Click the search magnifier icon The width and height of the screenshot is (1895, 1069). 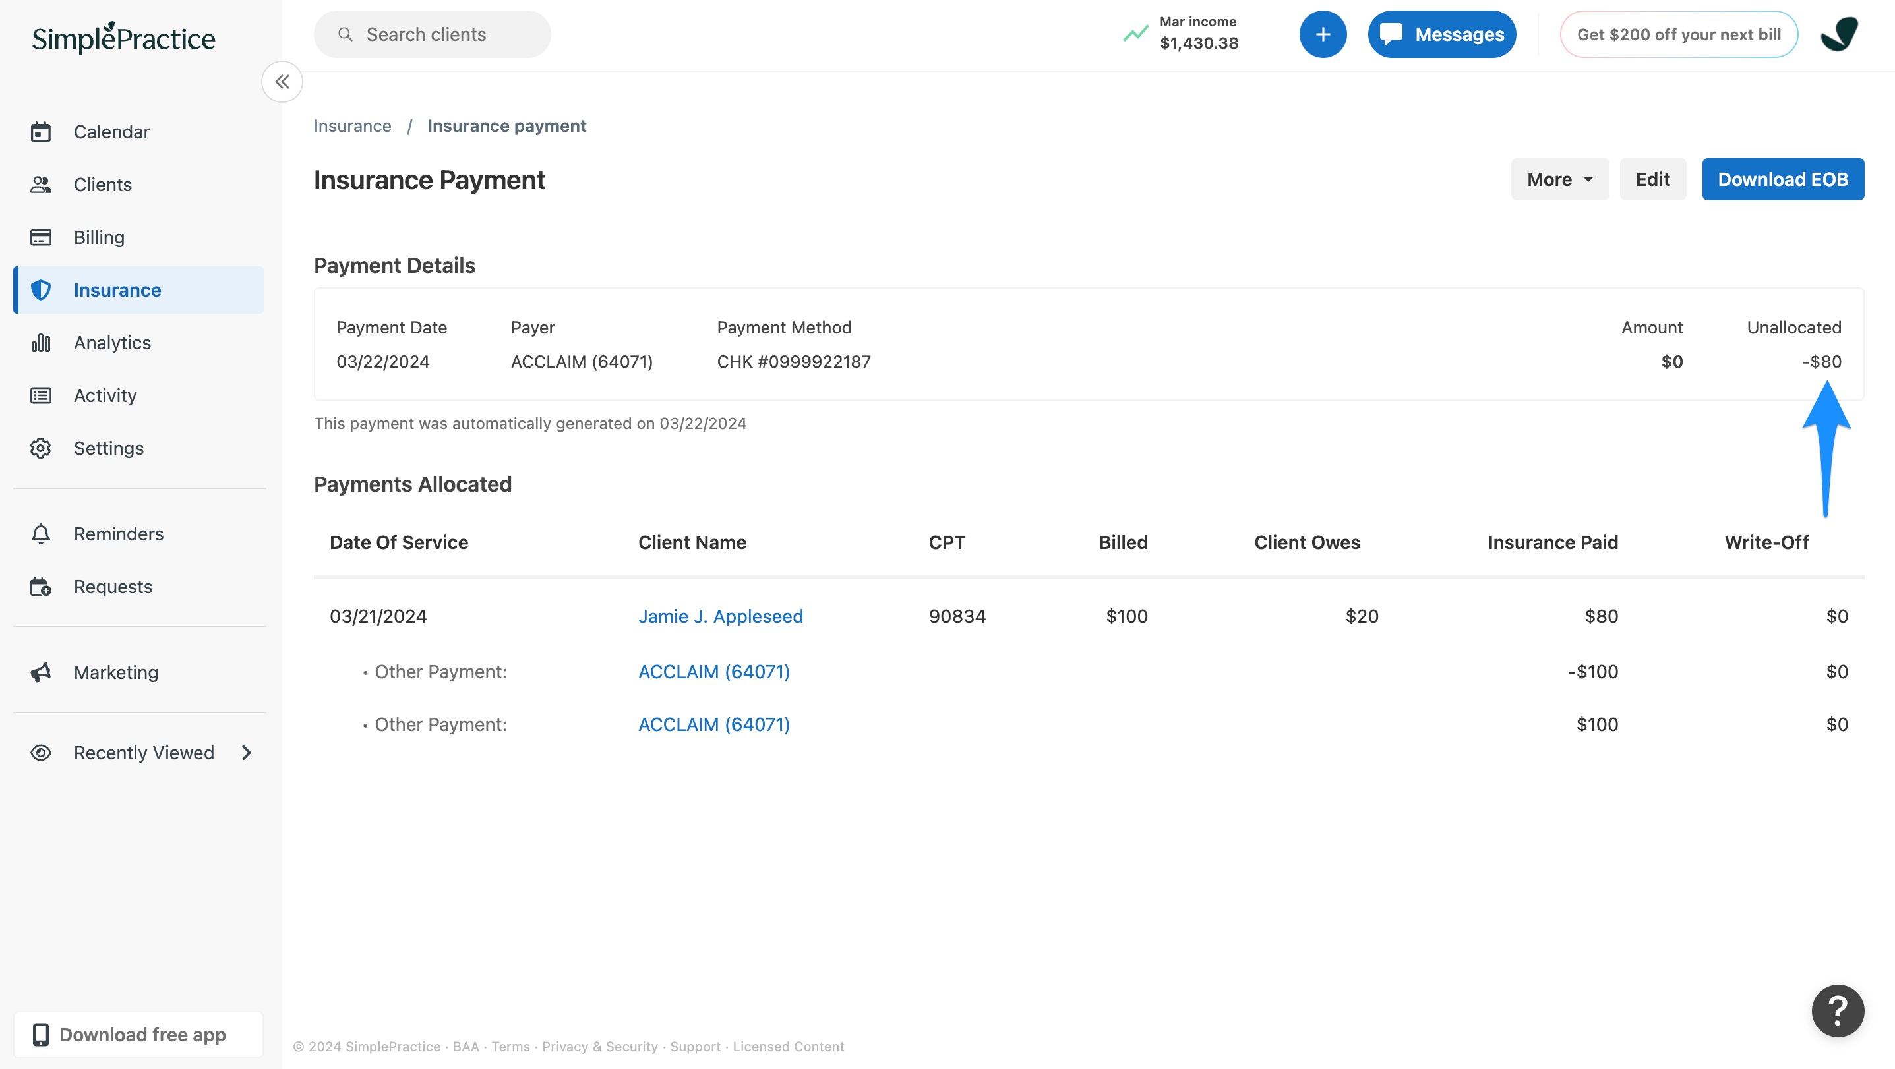pyautogui.click(x=345, y=34)
